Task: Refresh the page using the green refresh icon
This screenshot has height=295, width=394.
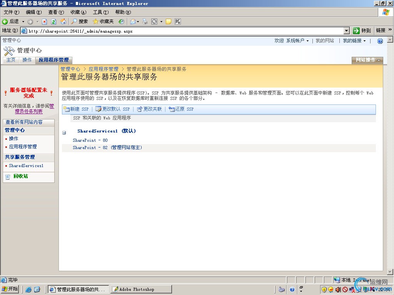Action: click(x=53, y=22)
